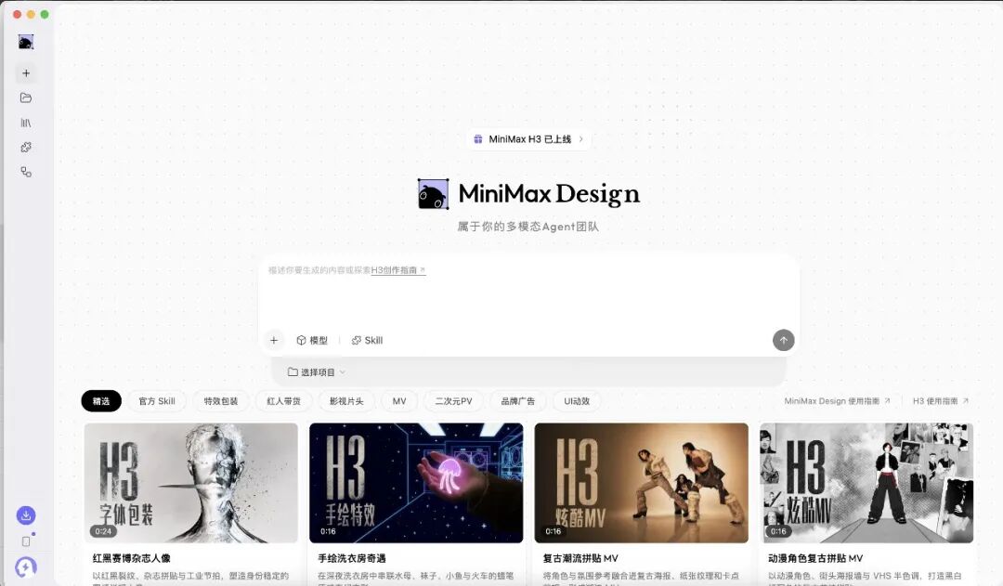
Task: Select the MV category tab
Action: coord(399,401)
